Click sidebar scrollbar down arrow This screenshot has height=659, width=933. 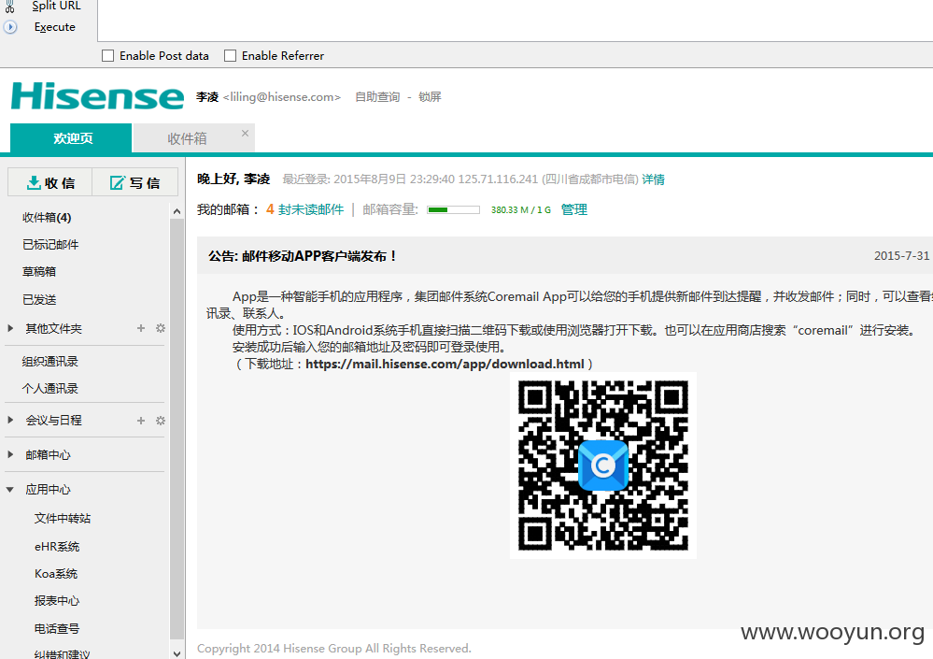pos(177,653)
